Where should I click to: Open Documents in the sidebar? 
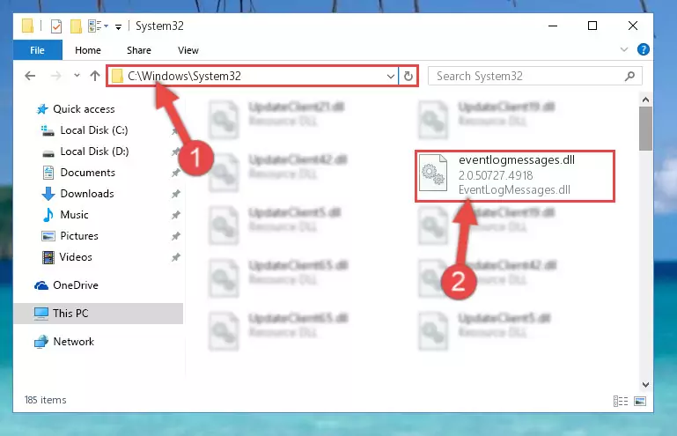tap(88, 173)
